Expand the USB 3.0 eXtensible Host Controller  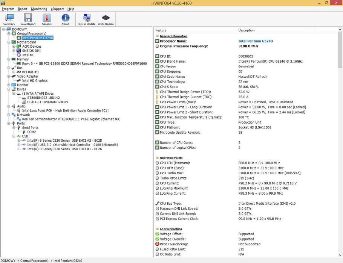[19, 145]
